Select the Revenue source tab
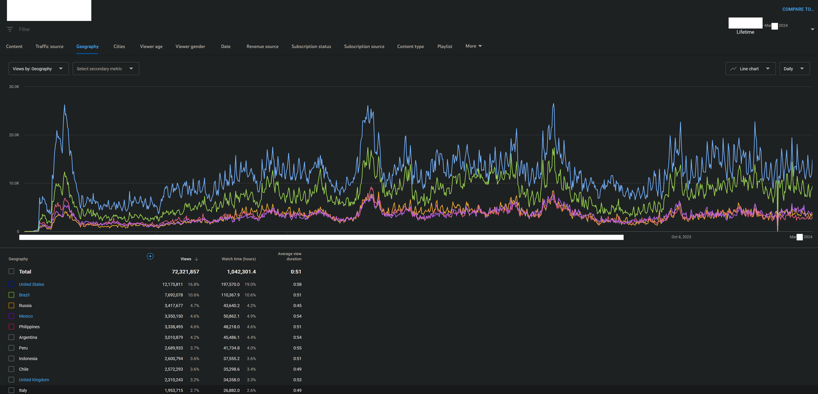The image size is (818, 394). click(262, 46)
